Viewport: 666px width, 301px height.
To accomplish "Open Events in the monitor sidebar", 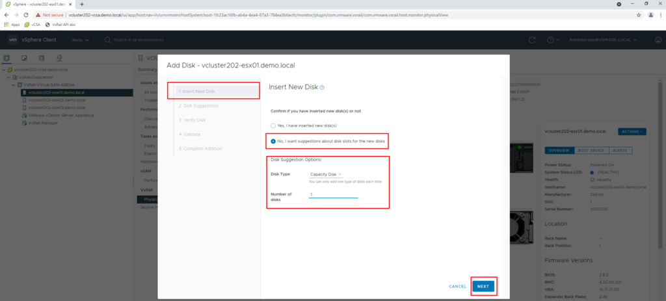I will (x=150, y=153).
